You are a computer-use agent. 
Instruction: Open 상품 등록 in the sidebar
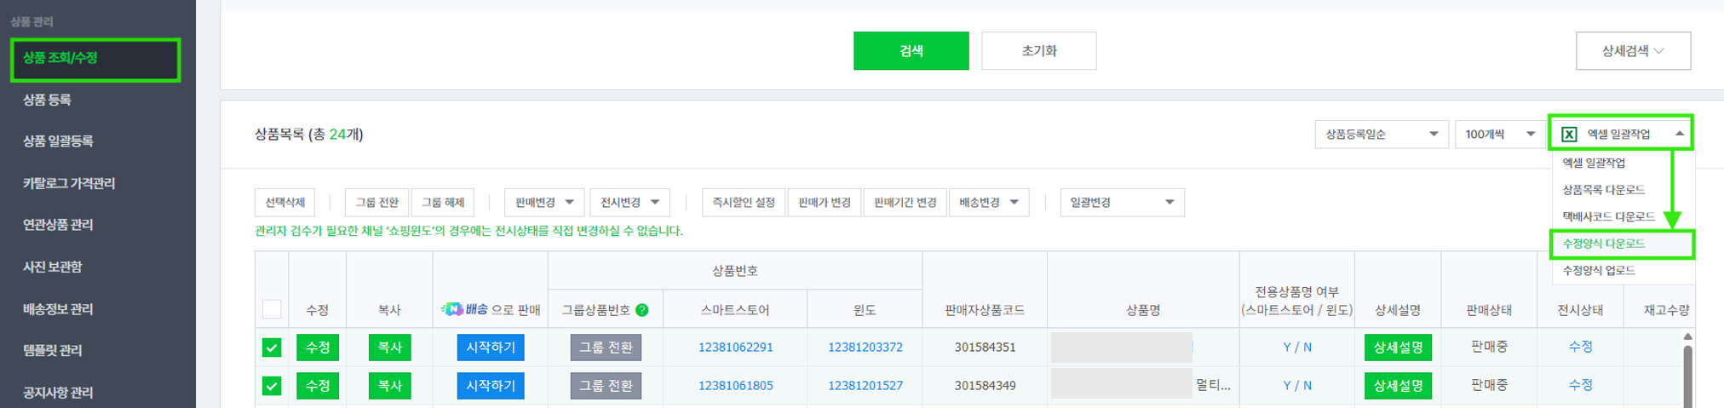48,100
